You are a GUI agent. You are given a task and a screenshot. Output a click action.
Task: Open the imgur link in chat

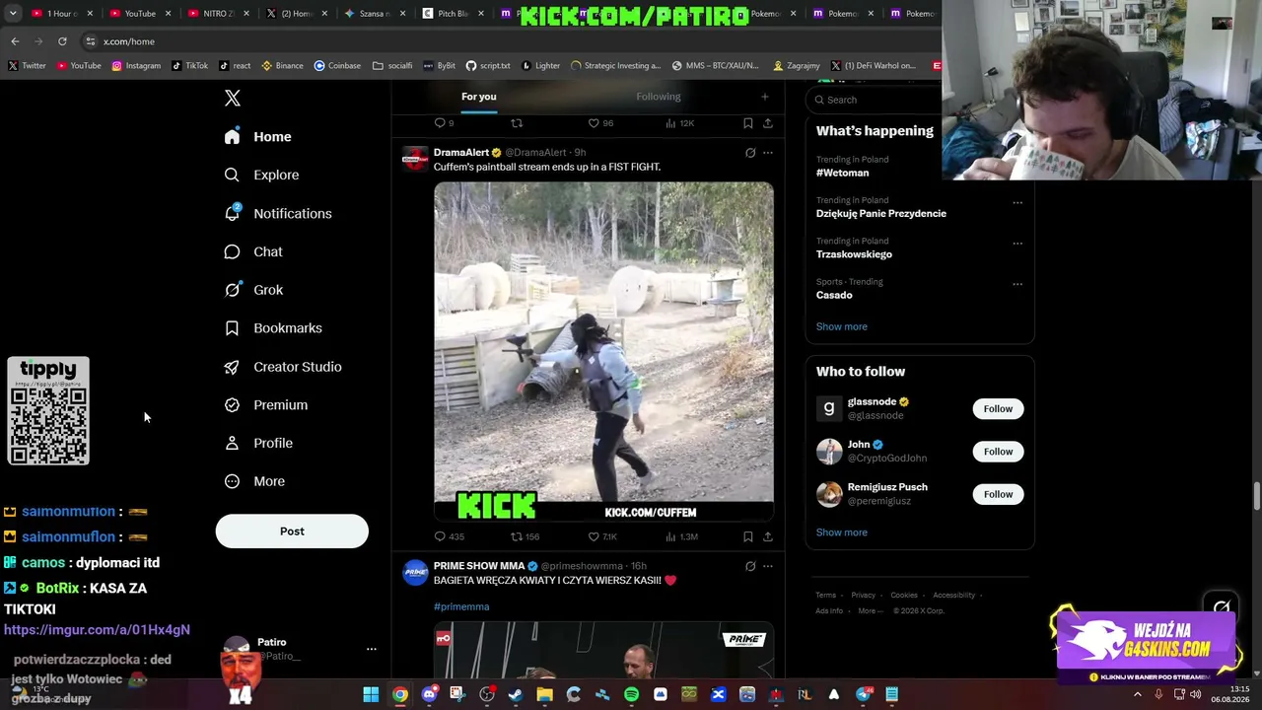97,629
